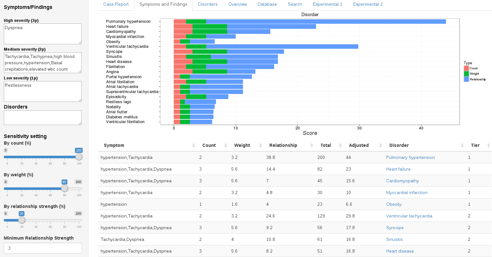The height and width of the screenshot is (257, 492).
Task: Open the Syncope disorder link
Action: click(x=395, y=228)
